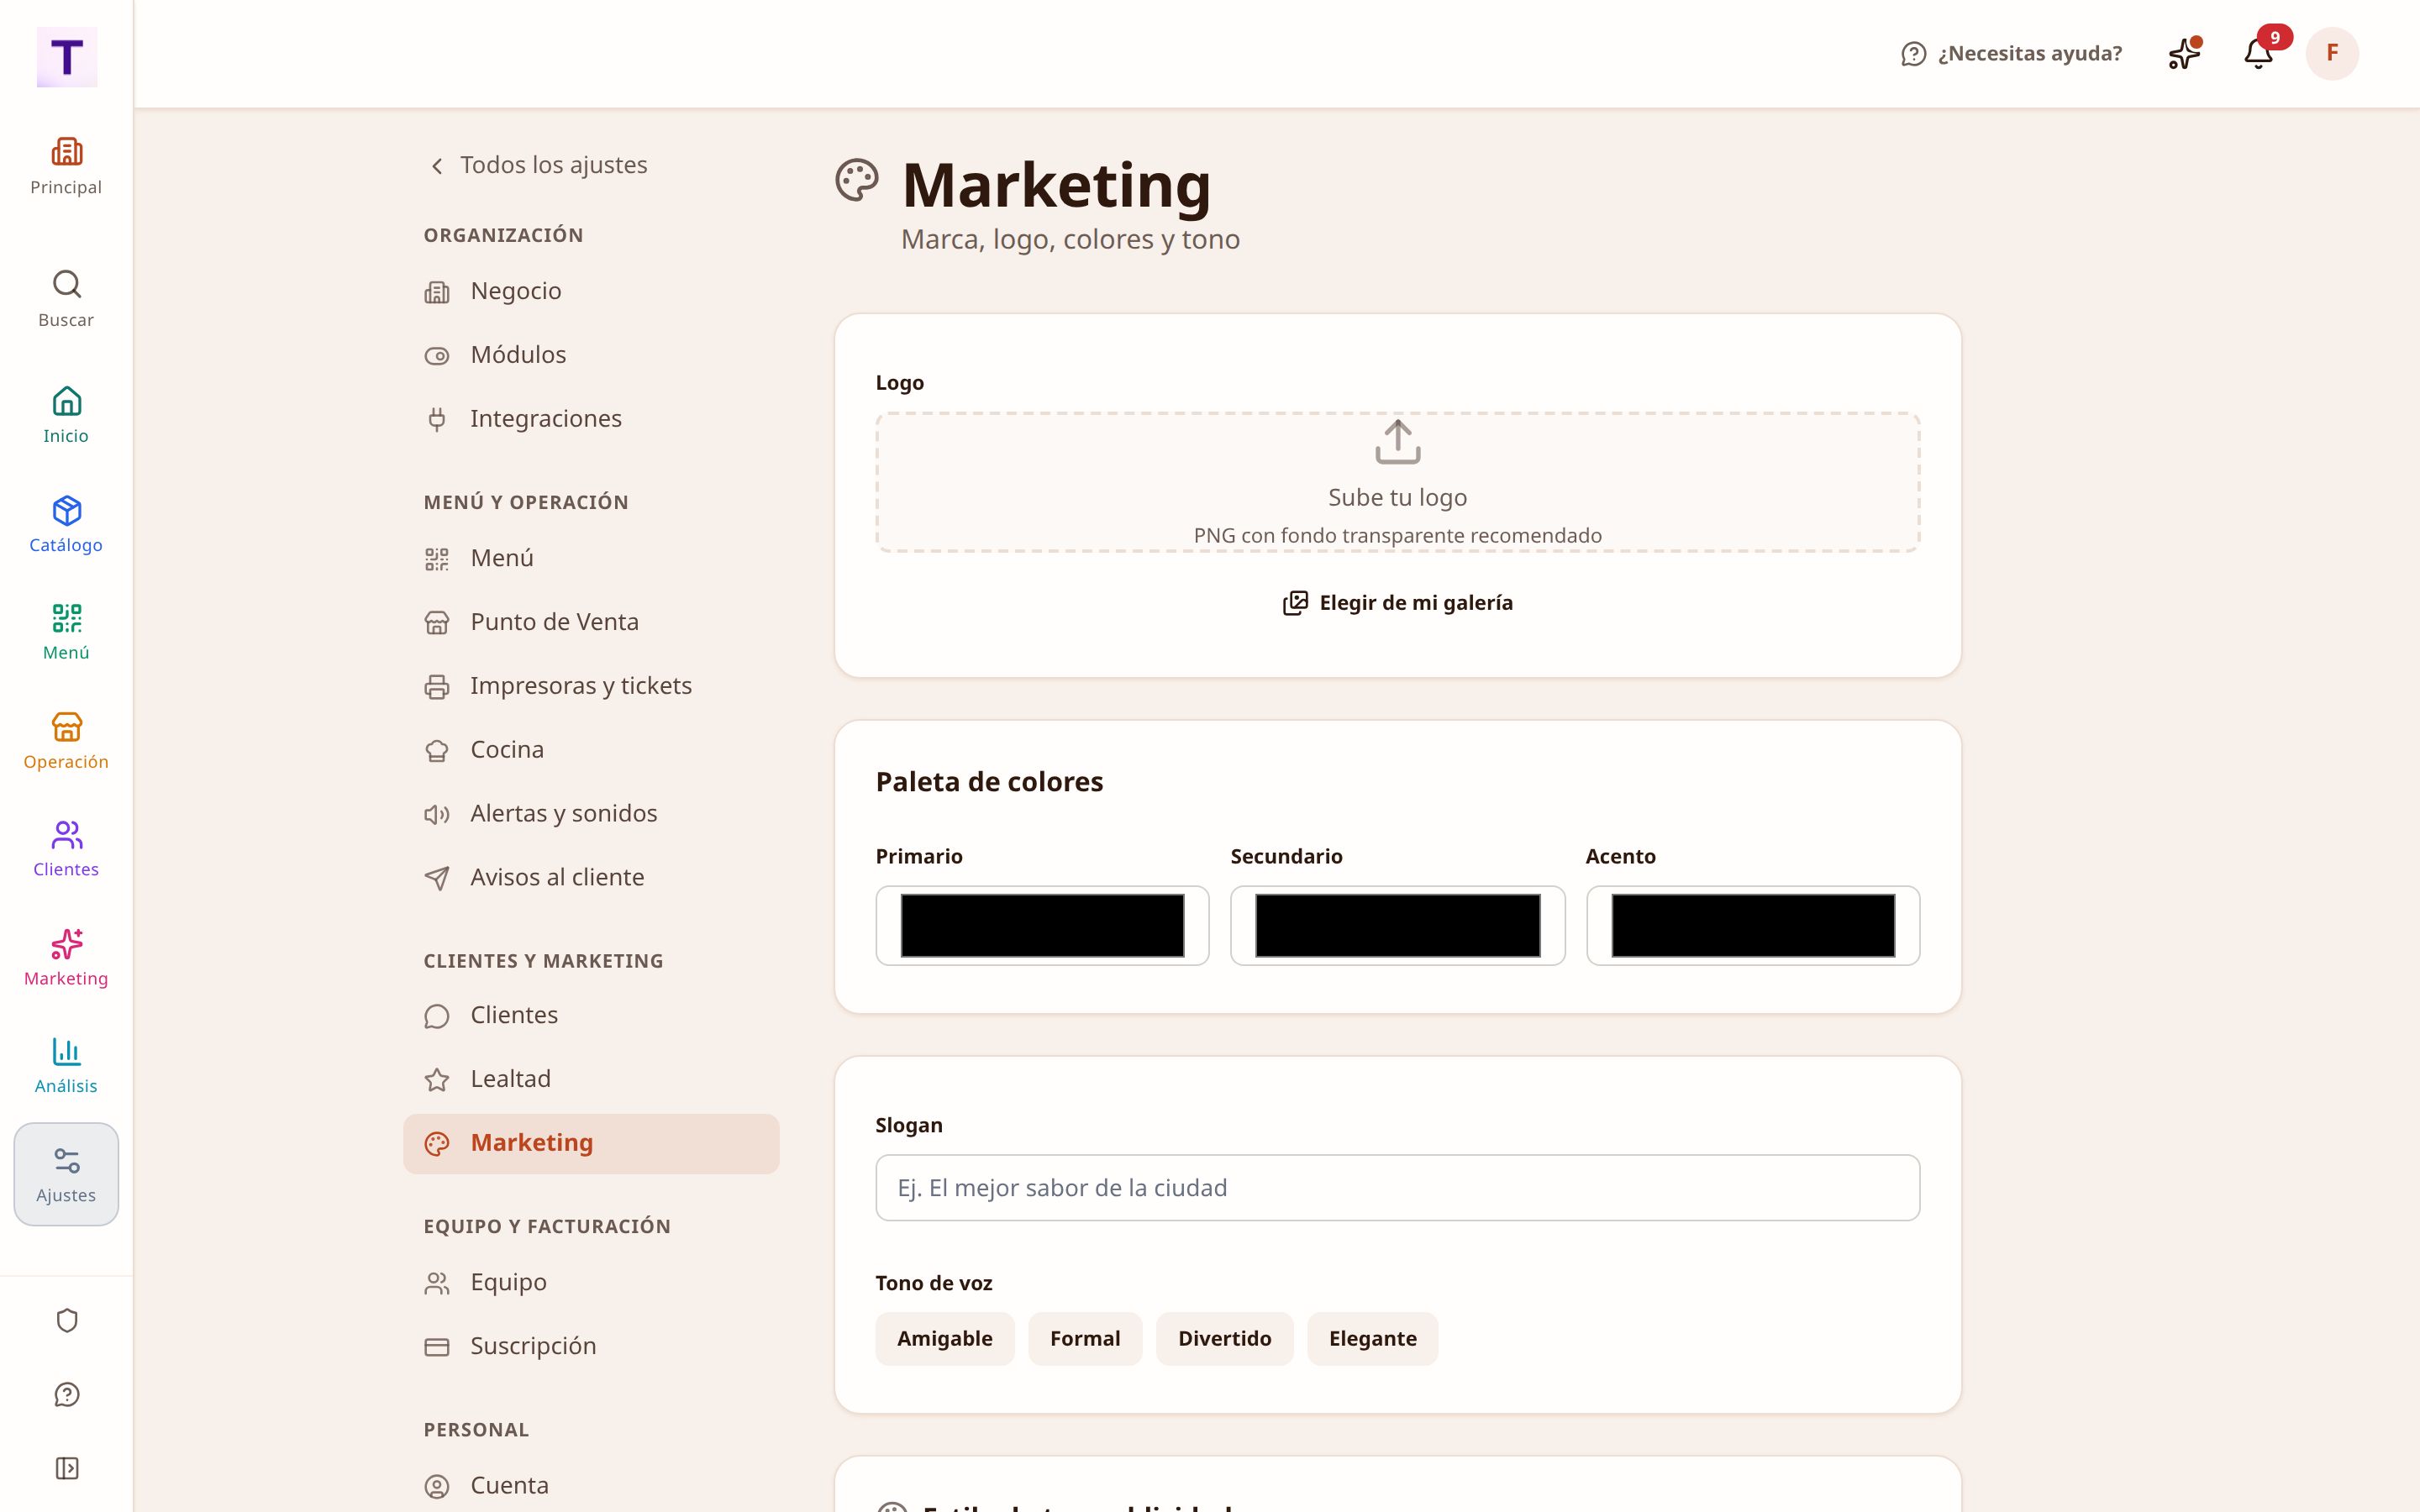Select the Elegante voice tone
Image resolution: width=2420 pixels, height=1512 pixels.
(1372, 1338)
